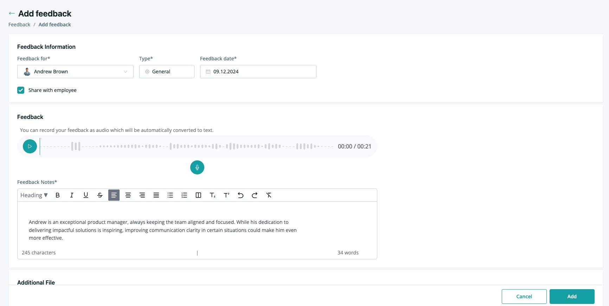Screen dimensions: 609x306
Task: Apply italic formatting
Action: 72,195
